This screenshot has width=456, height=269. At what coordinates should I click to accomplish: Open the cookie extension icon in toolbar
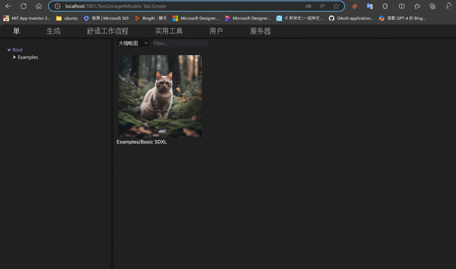[x=354, y=6]
